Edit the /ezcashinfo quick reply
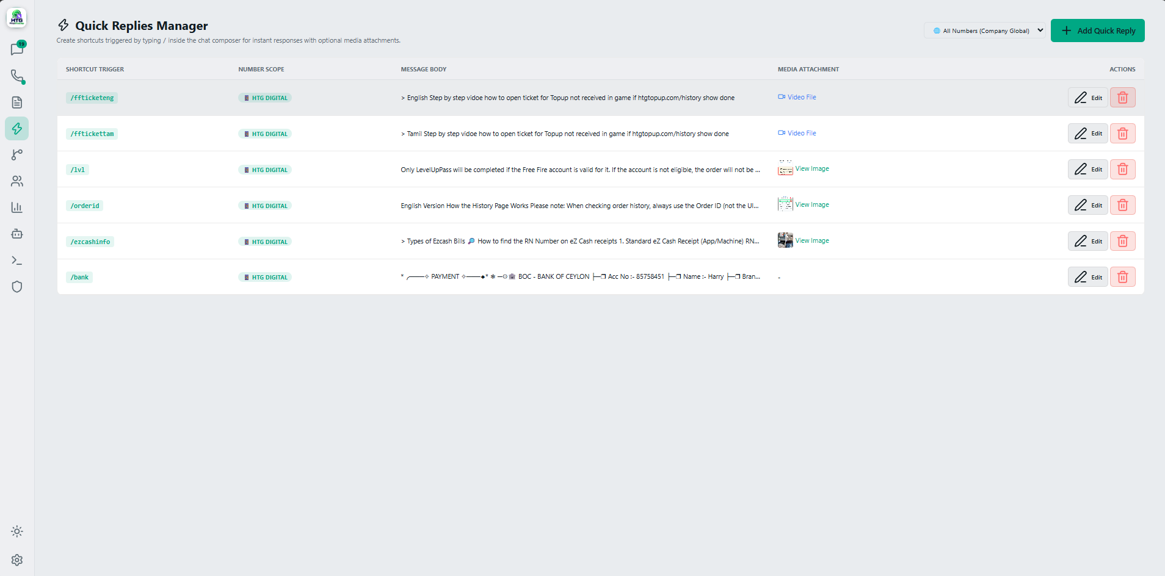Image resolution: width=1165 pixels, height=576 pixels. (x=1087, y=241)
